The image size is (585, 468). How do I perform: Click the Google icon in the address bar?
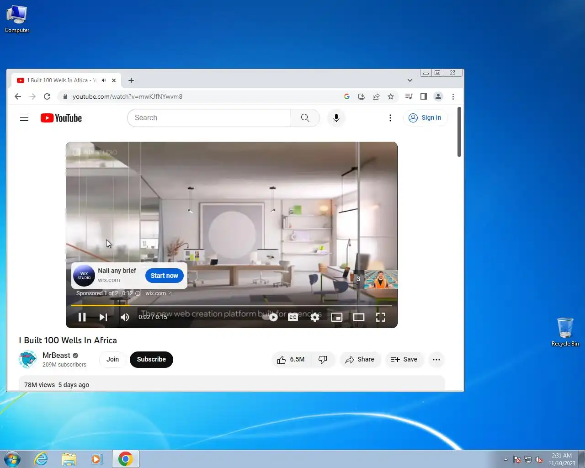(x=347, y=96)
